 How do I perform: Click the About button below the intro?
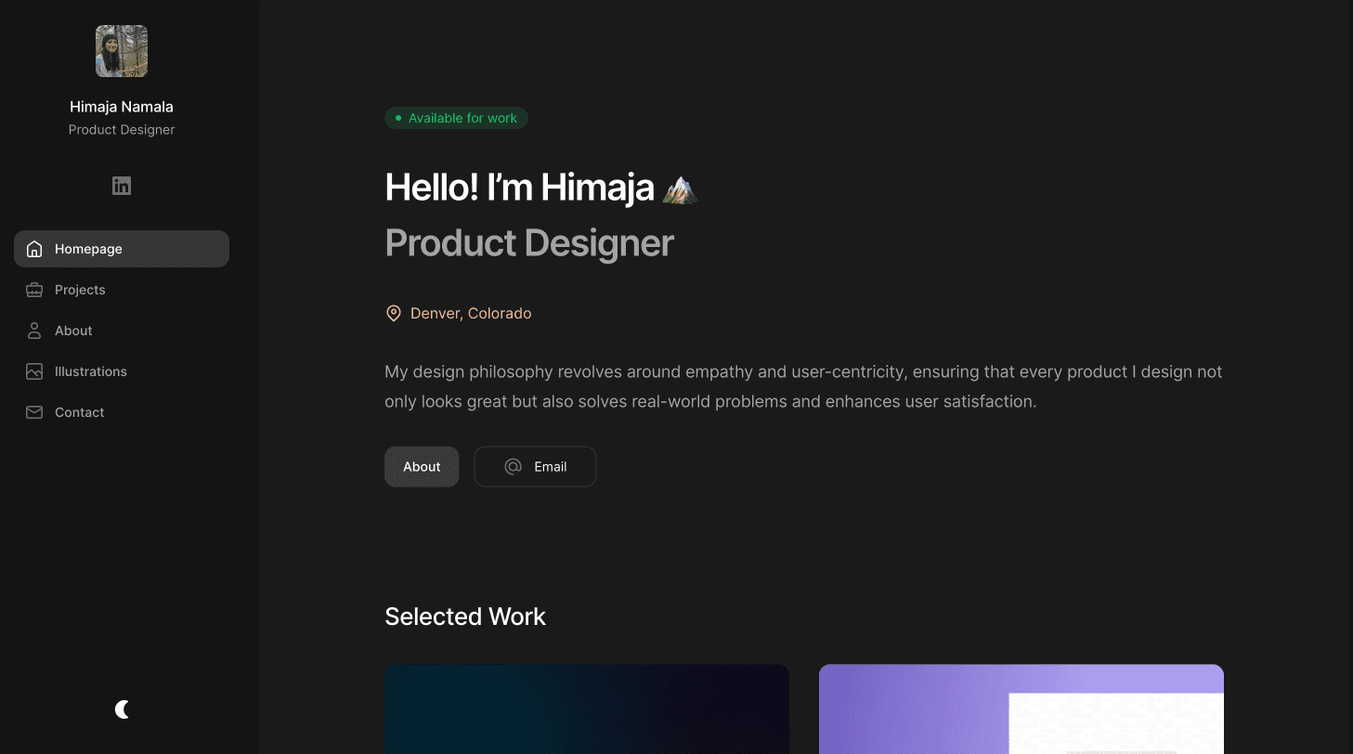point(422,466)
